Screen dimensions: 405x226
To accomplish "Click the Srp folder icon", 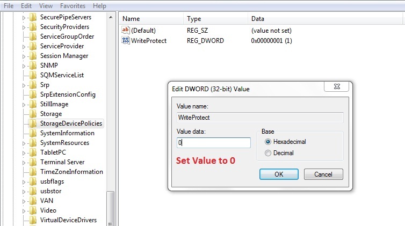I will [33, 85].
